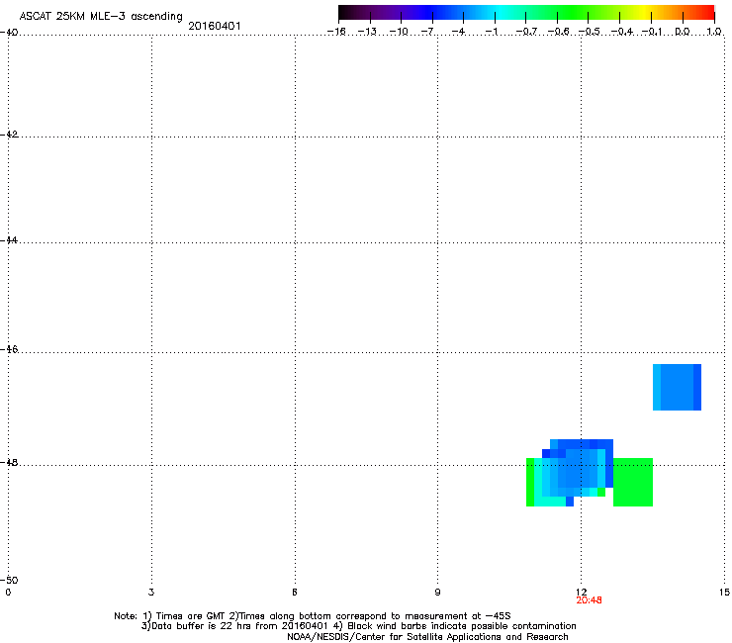
Task: Click the longitude label 12
Action: pos(582,593)
